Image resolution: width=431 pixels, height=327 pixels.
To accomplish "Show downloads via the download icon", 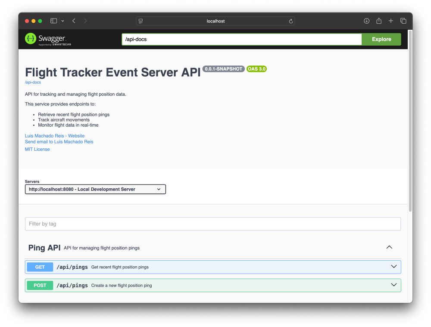I will pos(366,21).
